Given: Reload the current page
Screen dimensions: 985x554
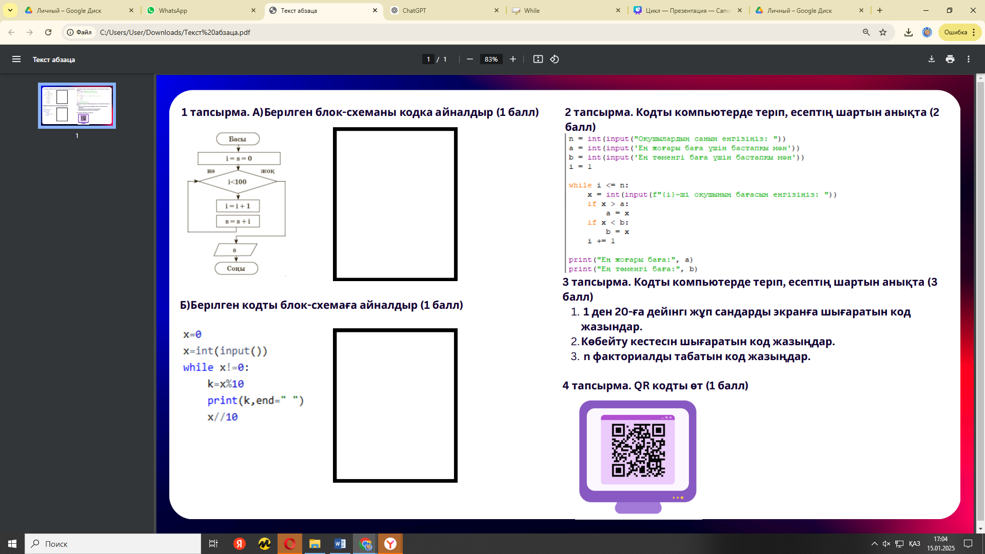Looking at the screenshot, I should [x=48, y=32].
